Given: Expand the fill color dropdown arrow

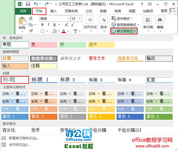Looking at the screenshot, I should (59, 31).
